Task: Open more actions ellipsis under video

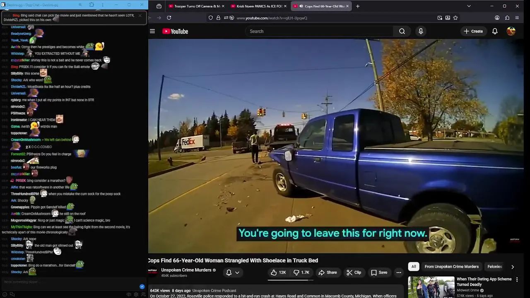Action: (x=399, y=272)
